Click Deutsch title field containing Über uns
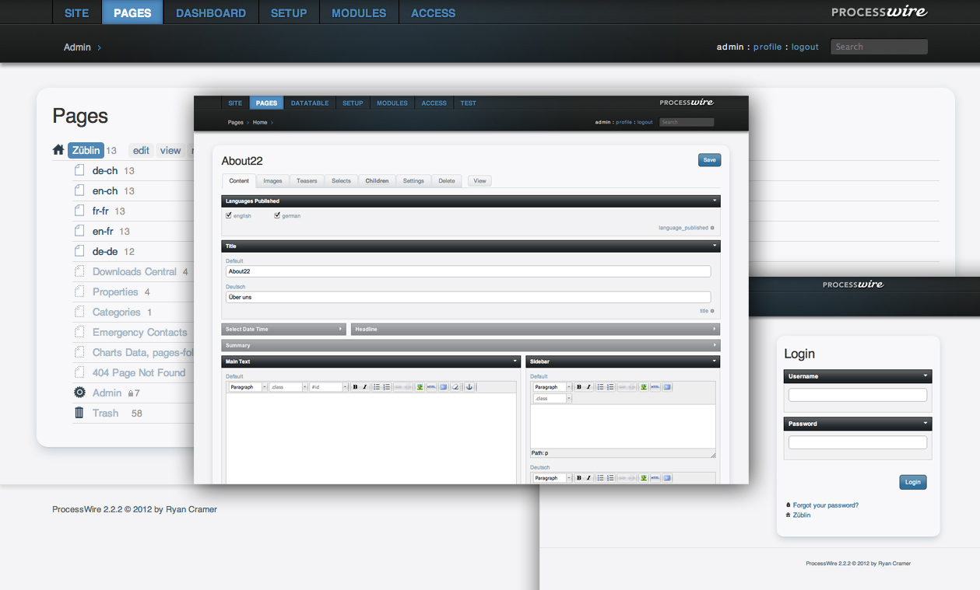Image resolution: width=980 pixels, height=590 pixels. (468, 297)
